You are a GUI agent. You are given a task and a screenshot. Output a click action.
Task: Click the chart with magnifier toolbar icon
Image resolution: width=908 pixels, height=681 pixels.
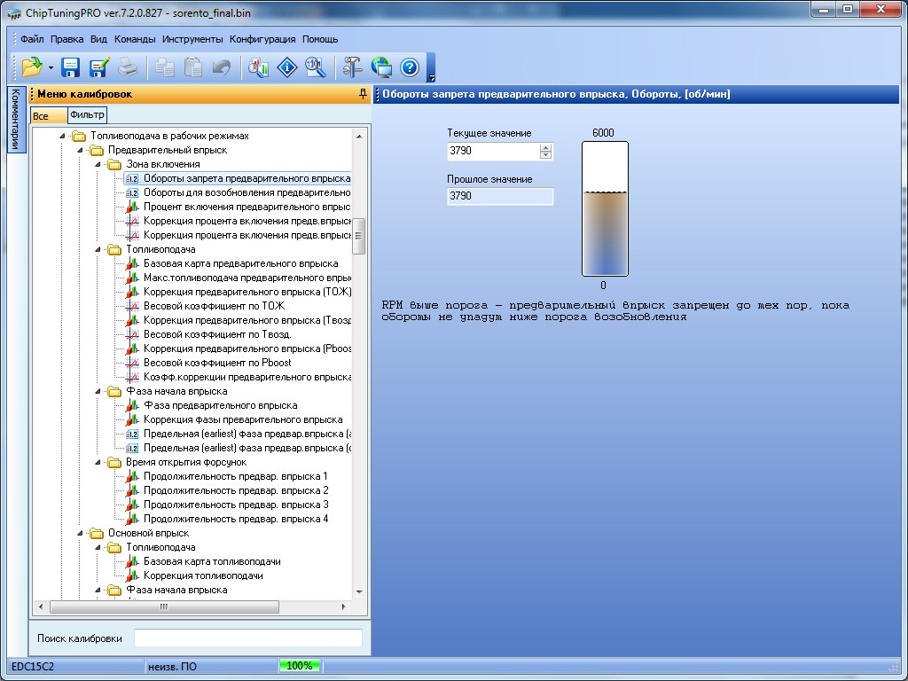[x=258, y=67]
